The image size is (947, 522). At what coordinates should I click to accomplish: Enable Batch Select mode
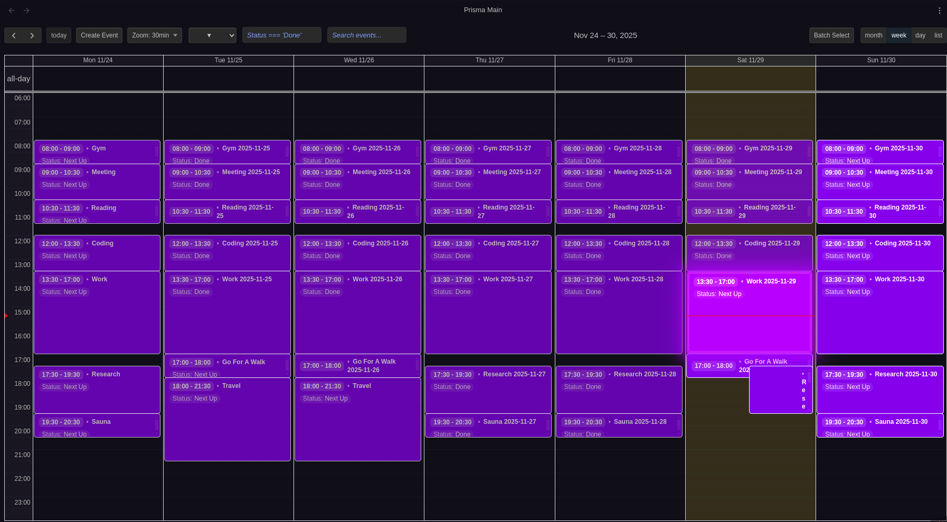click(831, 35)
